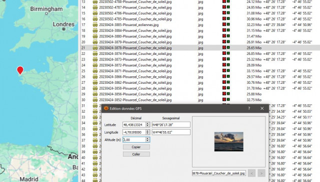Click JPG file icon of row 21
This screenshot has height=182, width=320.
95,48
